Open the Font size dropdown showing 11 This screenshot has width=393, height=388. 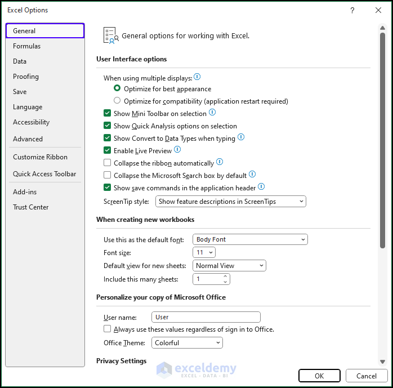click(204, 252)
